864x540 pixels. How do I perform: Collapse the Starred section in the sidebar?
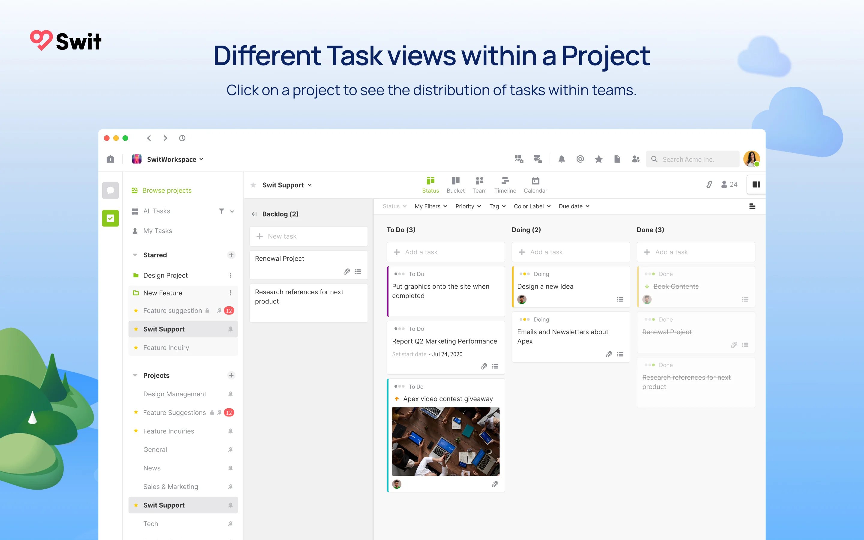135,255
